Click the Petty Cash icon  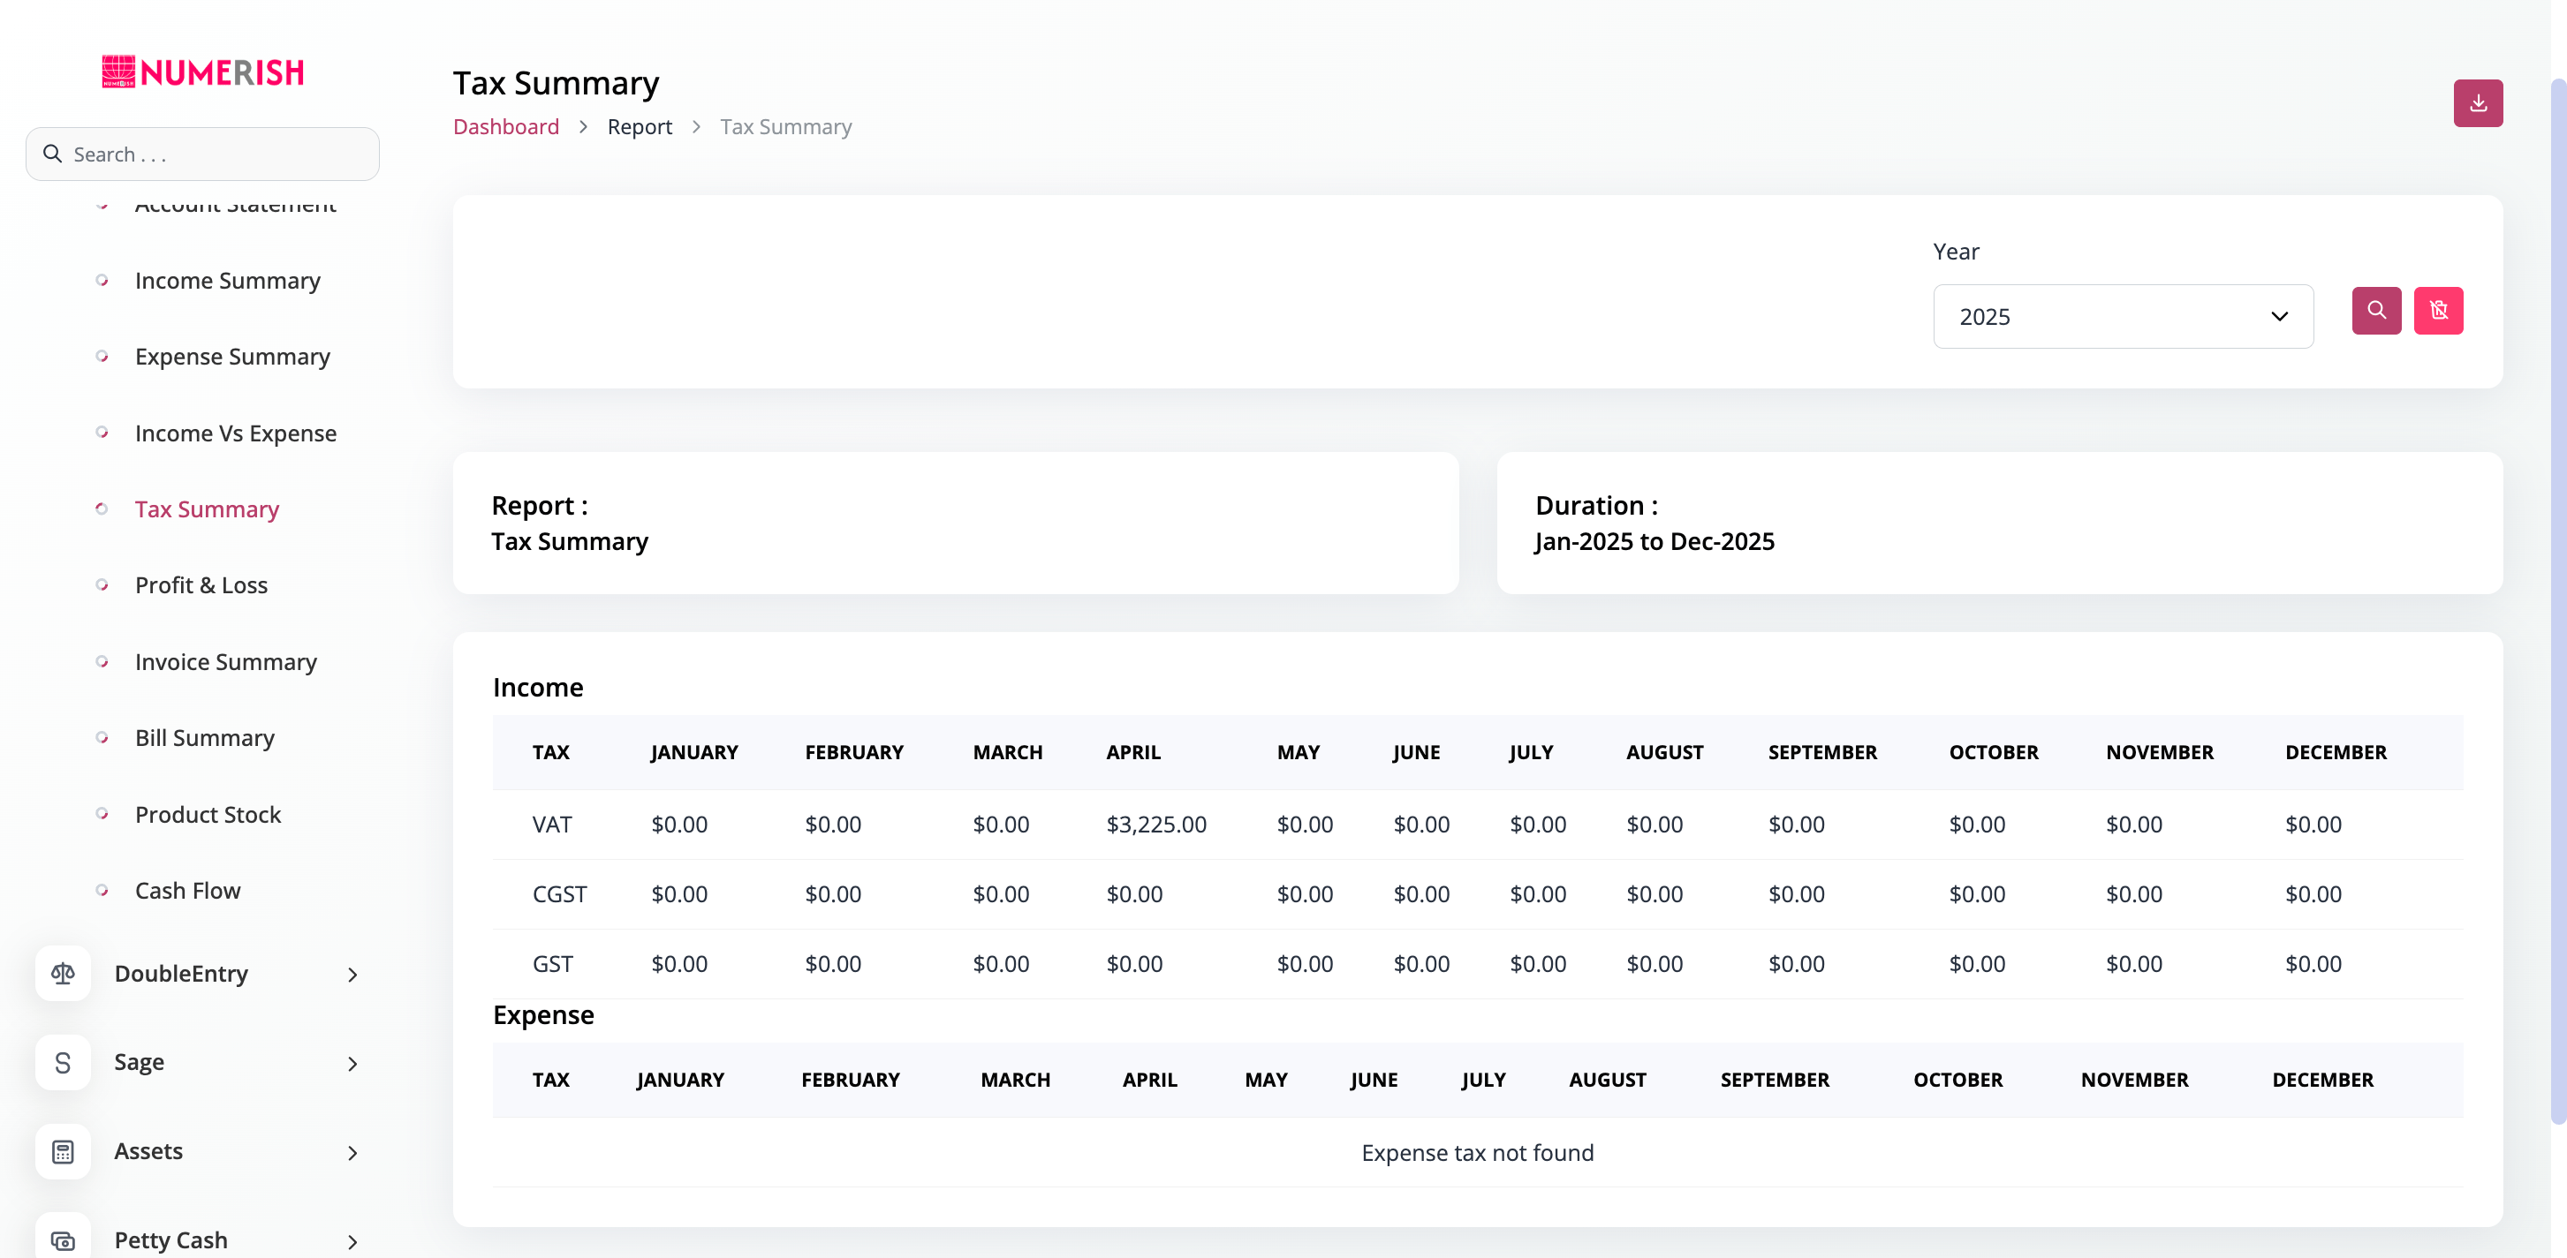(x=63, y=1240)
